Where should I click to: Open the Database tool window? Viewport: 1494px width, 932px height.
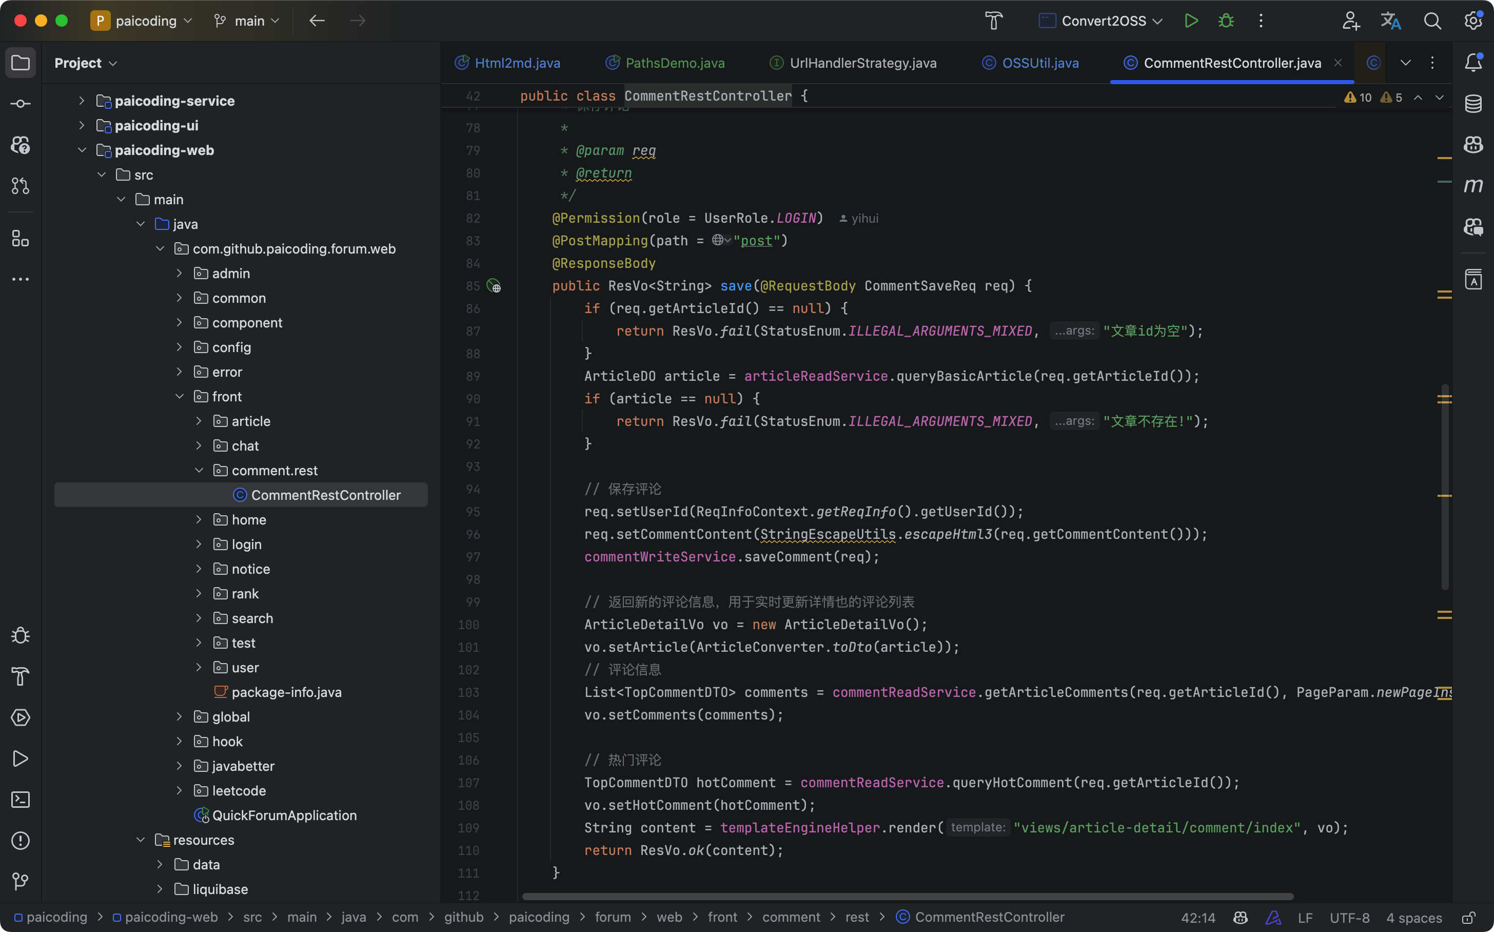(x=1473, y=104)
